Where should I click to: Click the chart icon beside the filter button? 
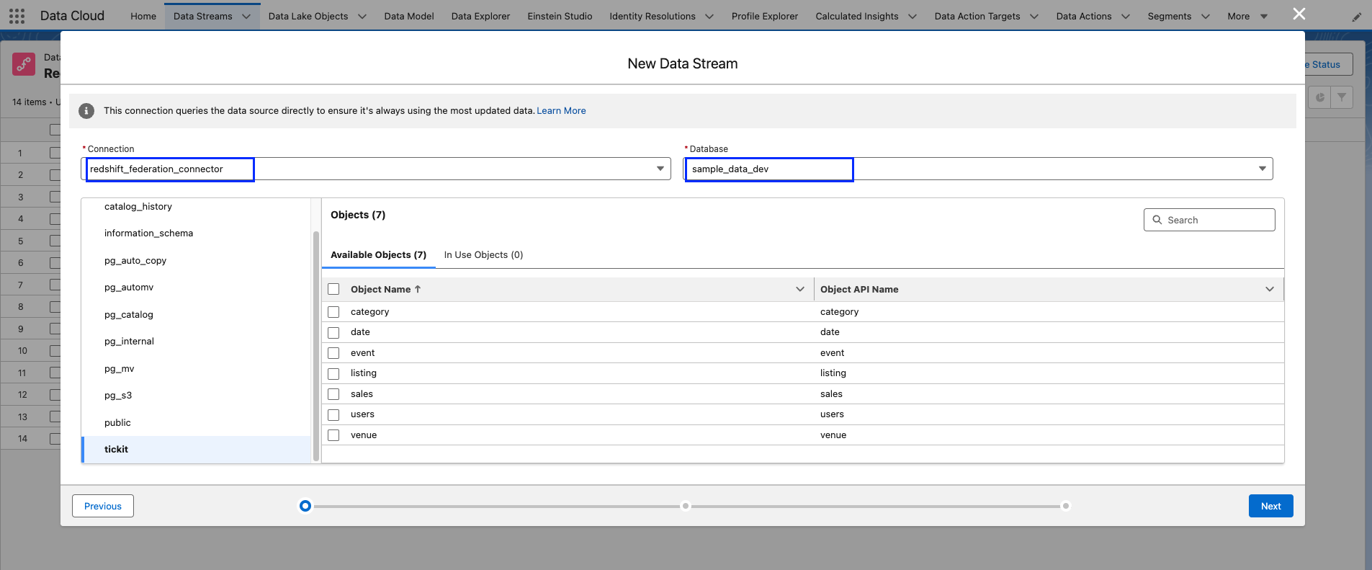1319,97
